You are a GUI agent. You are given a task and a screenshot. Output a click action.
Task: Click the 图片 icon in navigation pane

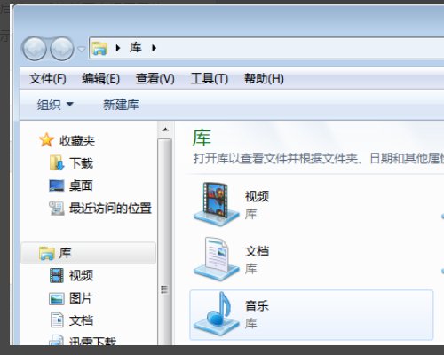tap(57, 298)
